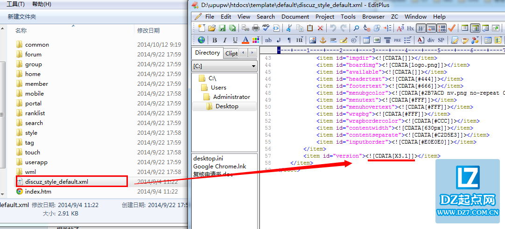
Task: Center text with center-align icon
Action: coord(388,40)
